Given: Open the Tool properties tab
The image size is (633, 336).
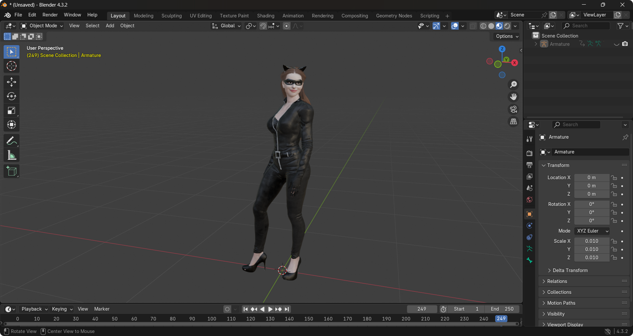Looking at the screenshot, I should 530,139.
